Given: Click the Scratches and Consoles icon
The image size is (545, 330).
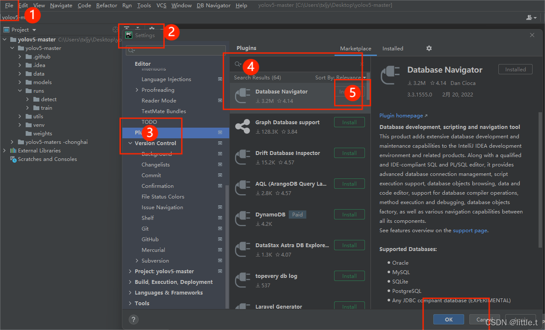Looking at the screenshot, I should 13,159.
